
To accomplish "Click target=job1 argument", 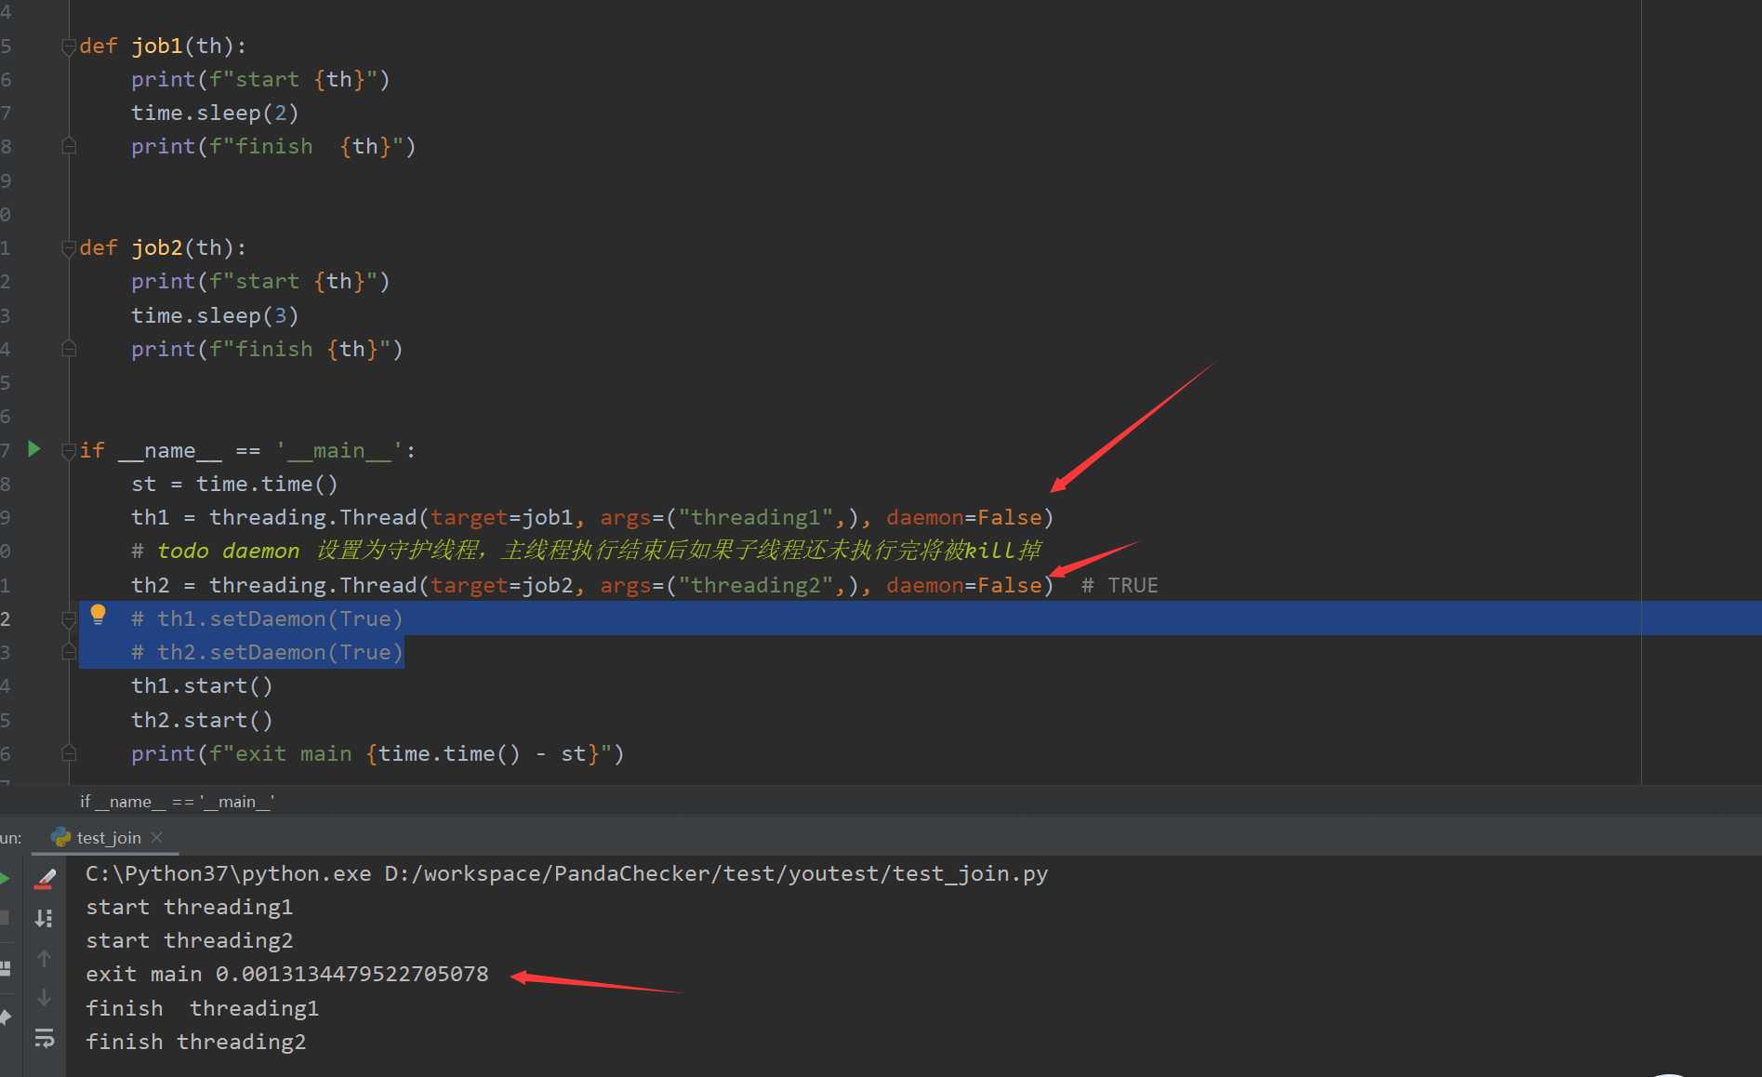I will (501, 517).
